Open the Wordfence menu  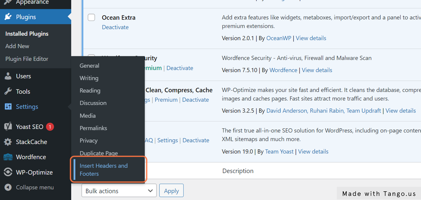[x=31, y=157]
